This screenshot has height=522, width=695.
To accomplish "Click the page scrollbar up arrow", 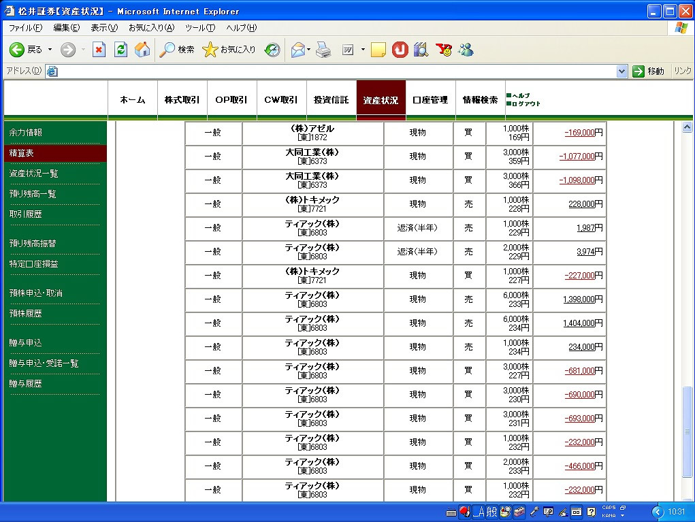I will 687,127.
